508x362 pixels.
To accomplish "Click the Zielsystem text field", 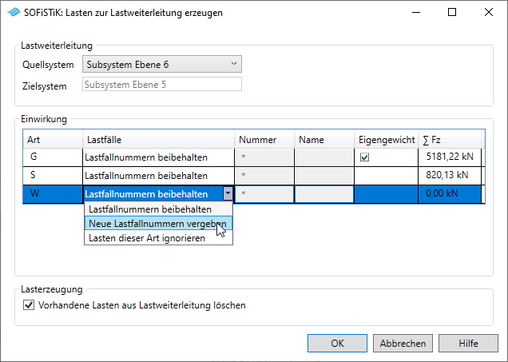I will (x=161, y=85).
